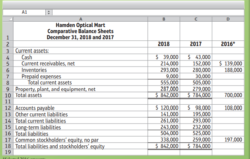The image size is (250, 159).
Task: Click Prepaid expenses 2017 value 30,000
Action: pos(196,76)
